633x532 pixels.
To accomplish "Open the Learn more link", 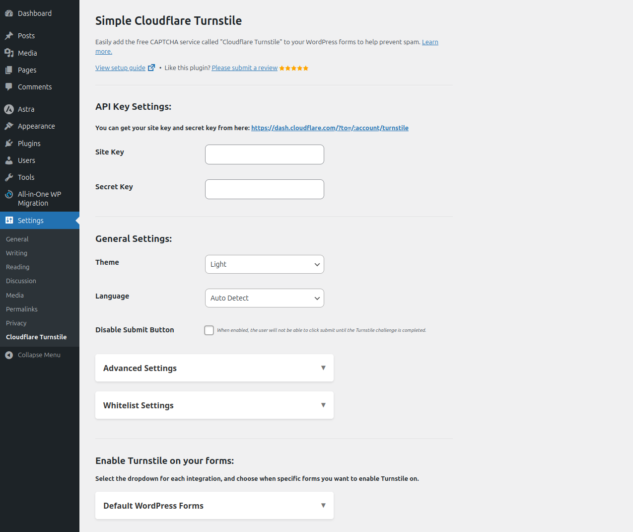I will (x=430, y=42).
